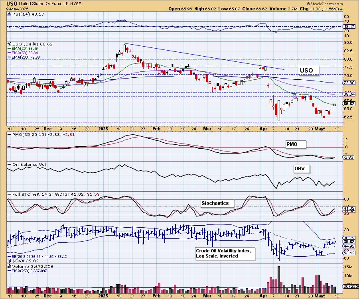Click the 66.62 last price tag

point(349,104)
